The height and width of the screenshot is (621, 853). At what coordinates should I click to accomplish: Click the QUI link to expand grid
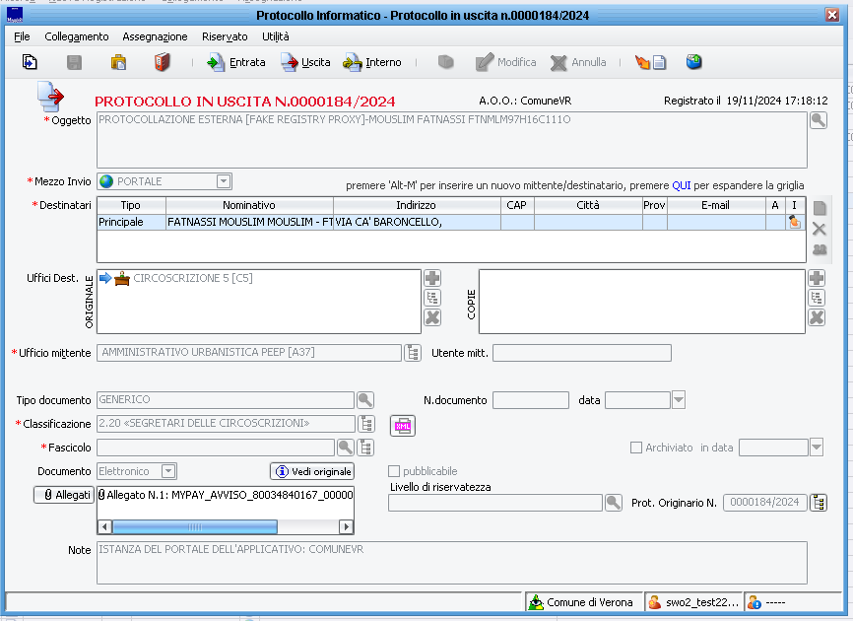682,185
